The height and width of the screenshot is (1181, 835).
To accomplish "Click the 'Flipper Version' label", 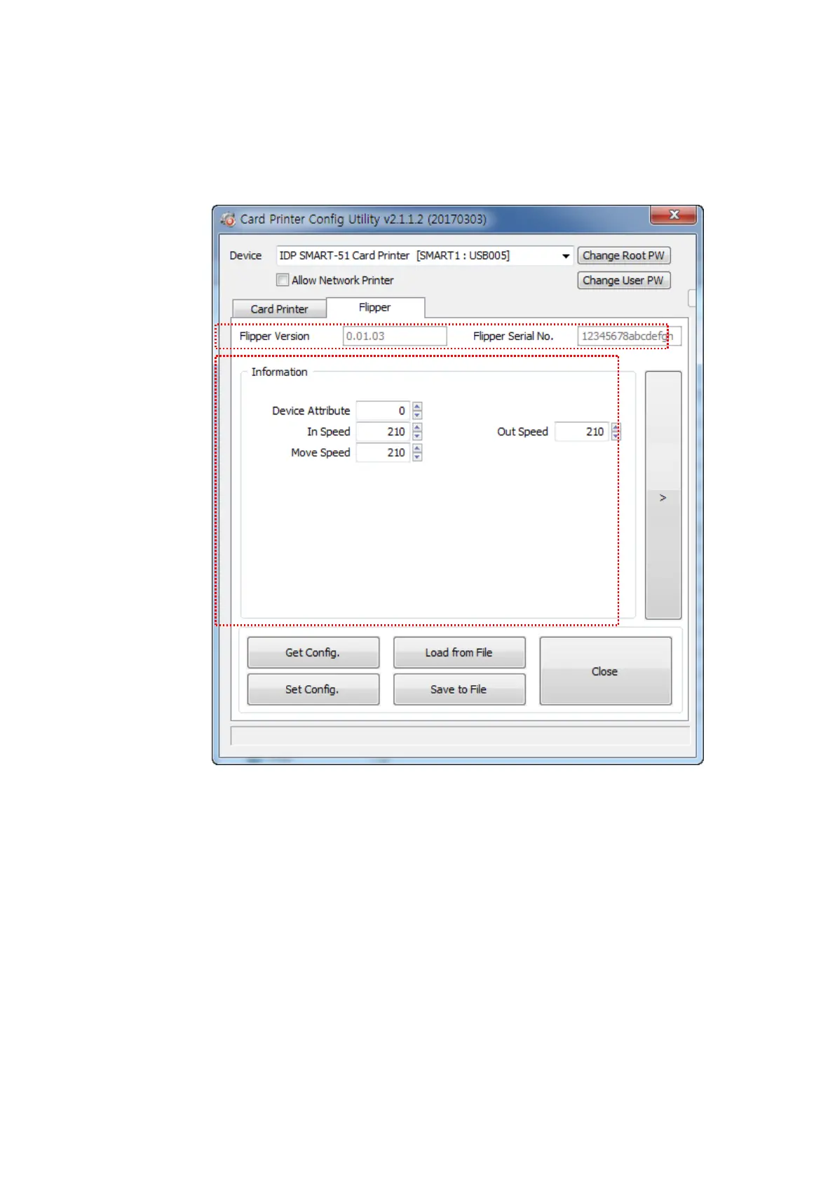I will click(x=274, y=337).
